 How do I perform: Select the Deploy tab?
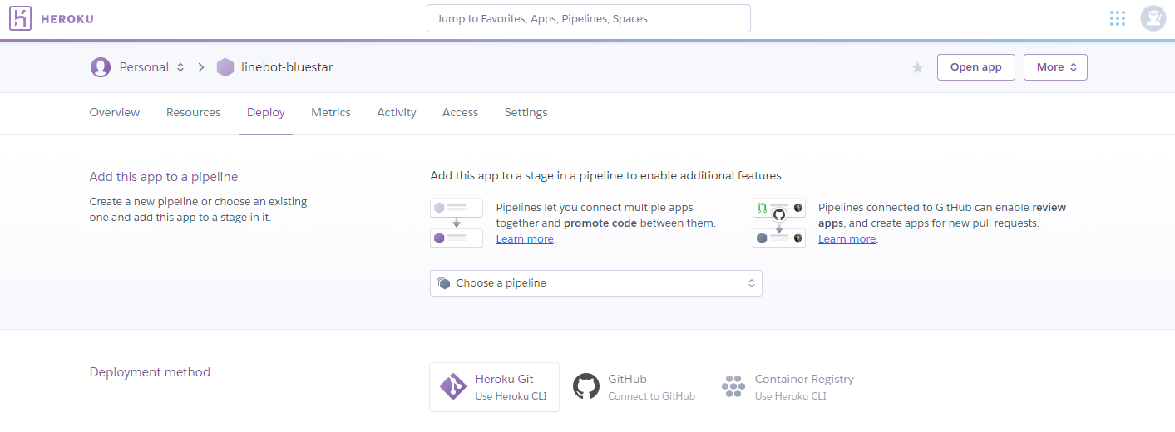pos(266,112)
